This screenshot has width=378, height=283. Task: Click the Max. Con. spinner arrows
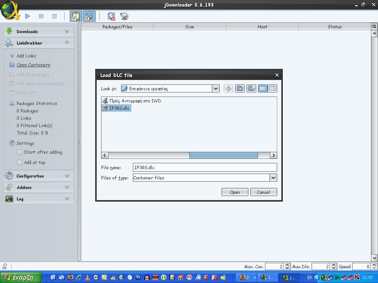coord(286,266)
